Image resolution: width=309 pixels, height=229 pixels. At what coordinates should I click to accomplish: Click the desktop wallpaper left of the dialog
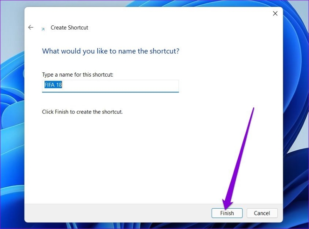click(x=12, y=115)
